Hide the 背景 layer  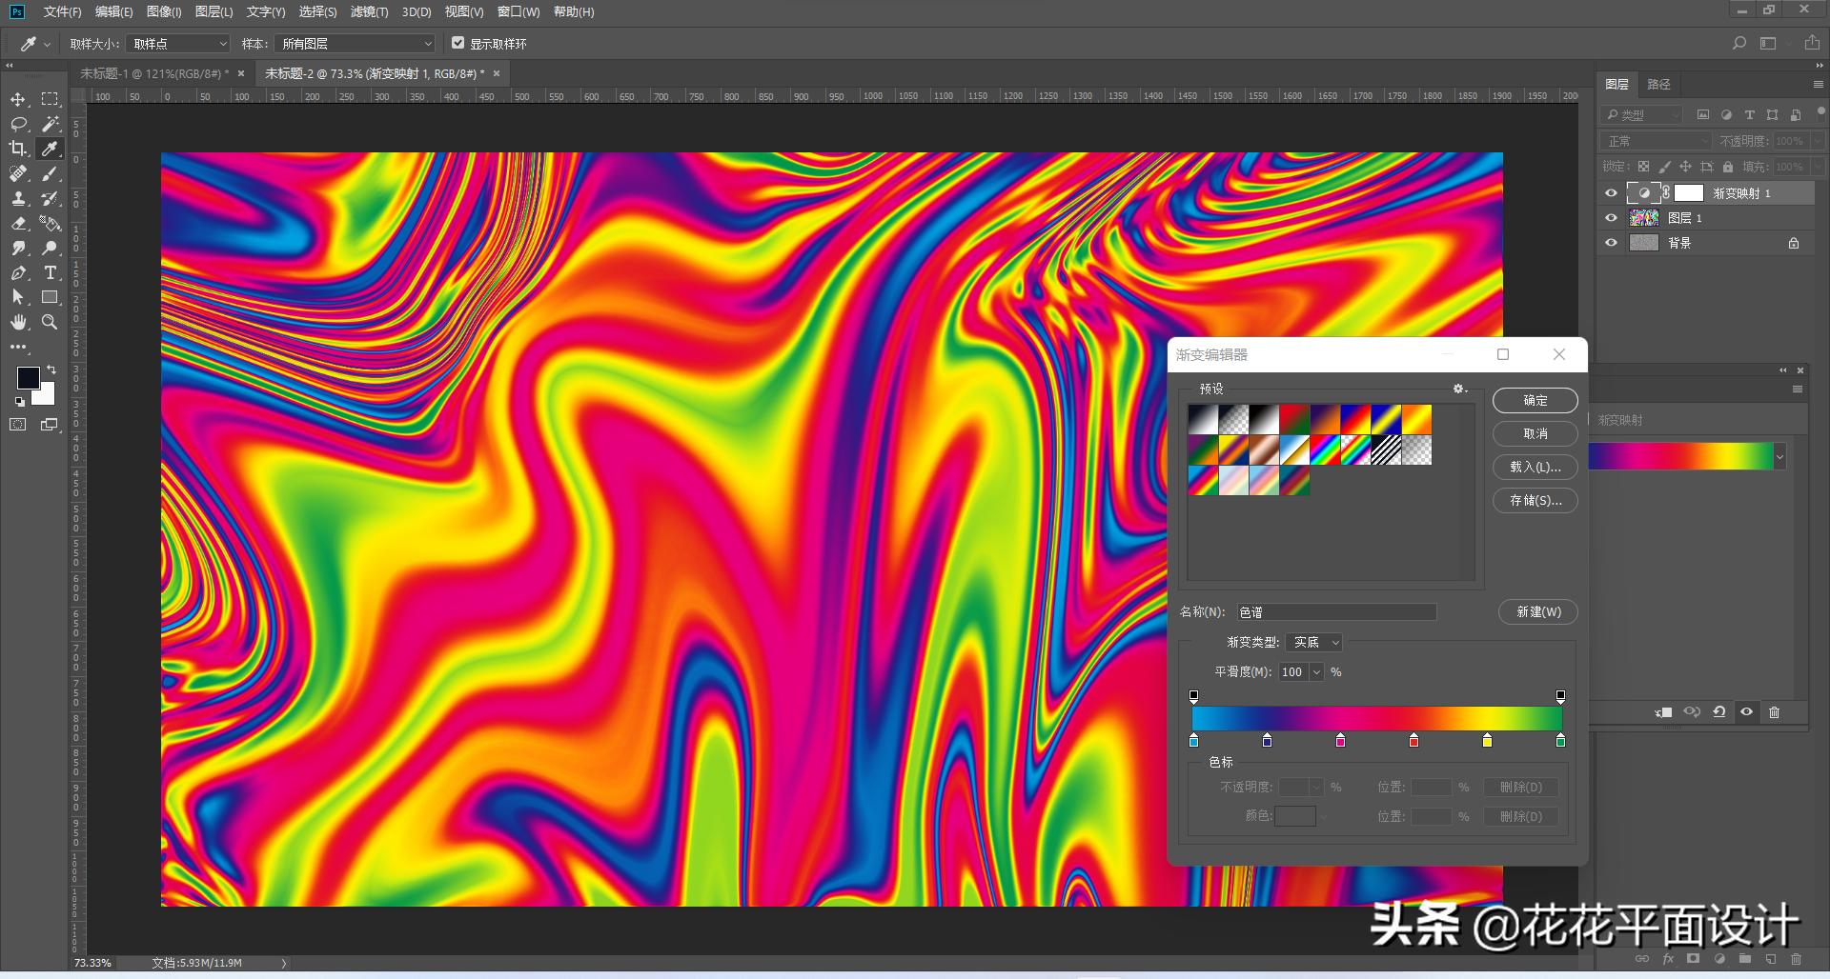pos(1611,243)
